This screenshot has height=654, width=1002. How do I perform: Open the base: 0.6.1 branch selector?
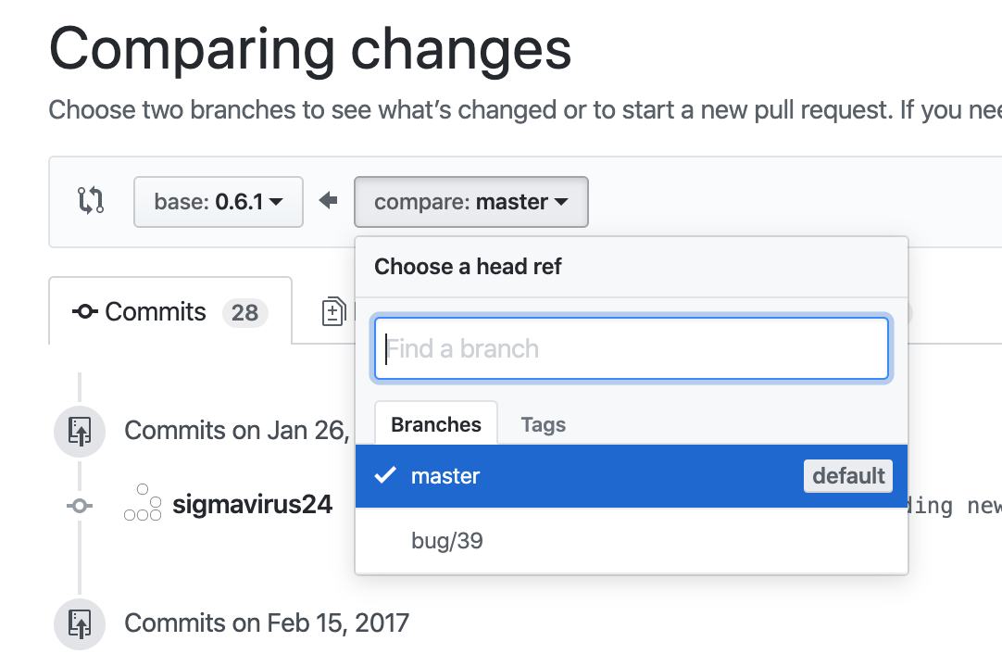pos(218,201)
